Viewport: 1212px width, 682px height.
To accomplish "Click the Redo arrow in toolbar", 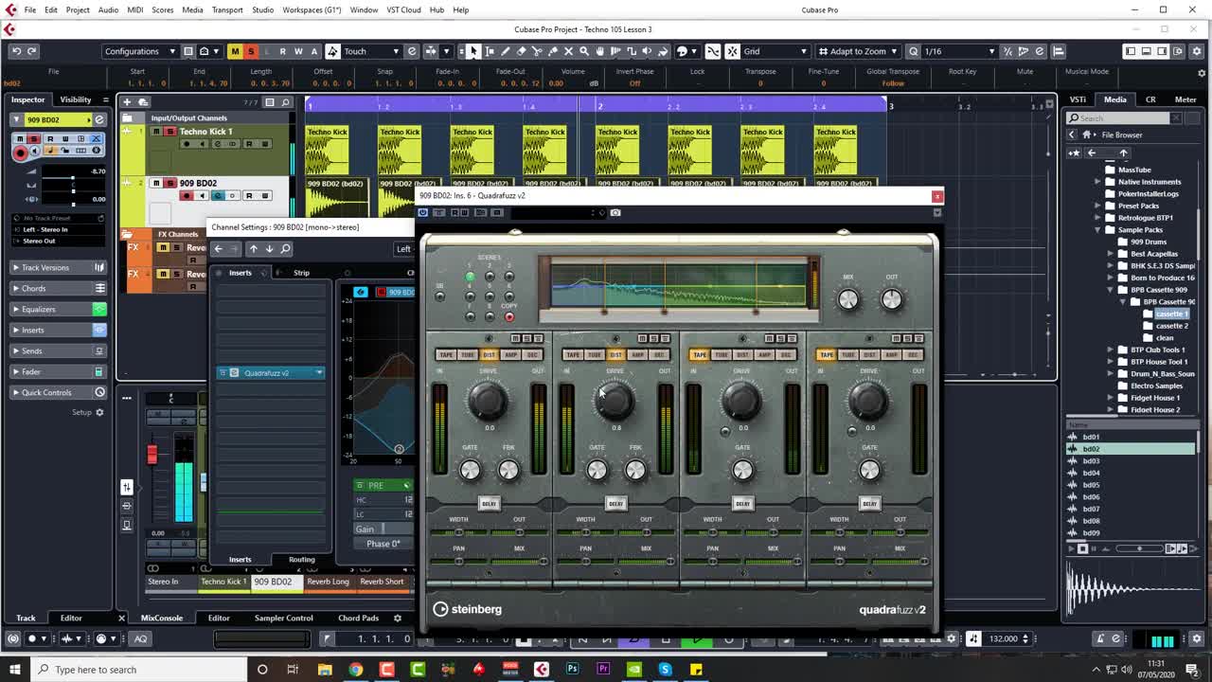I will click(x=31, y=51).
